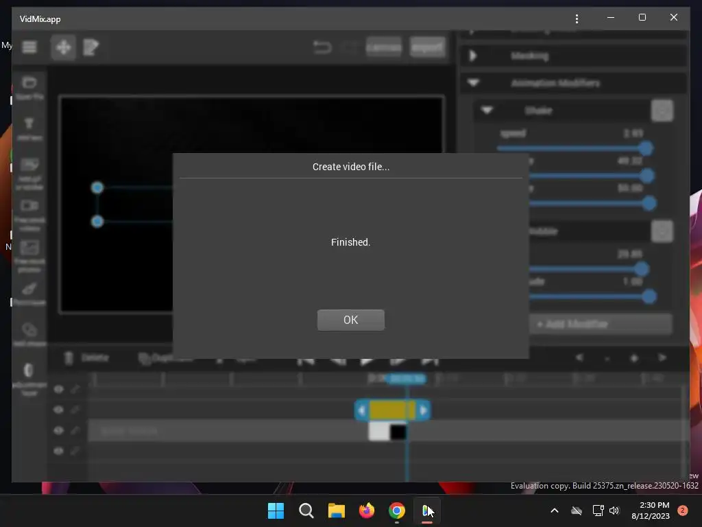Show hidden system tray icons
This screenshot has height=527, width=702.
tap(554, 511)
